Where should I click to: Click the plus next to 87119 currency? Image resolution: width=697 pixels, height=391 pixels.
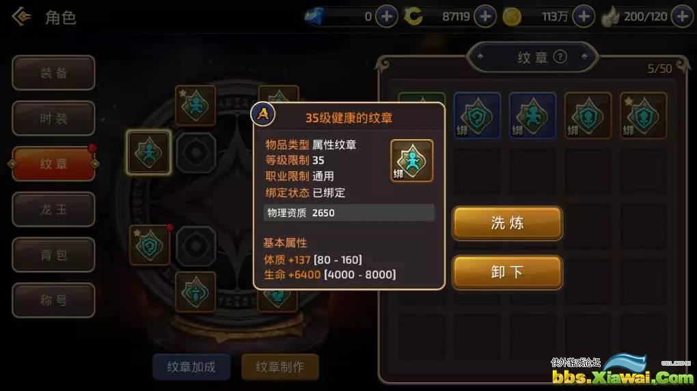pos(485,16)
